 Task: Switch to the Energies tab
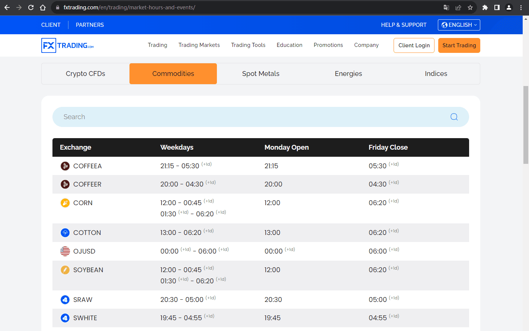click(x=349, y=74)
